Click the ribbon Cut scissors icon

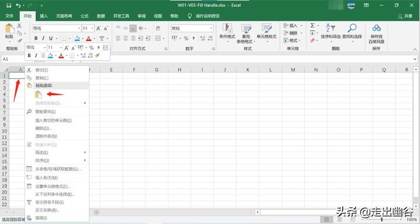coord(19,26)
